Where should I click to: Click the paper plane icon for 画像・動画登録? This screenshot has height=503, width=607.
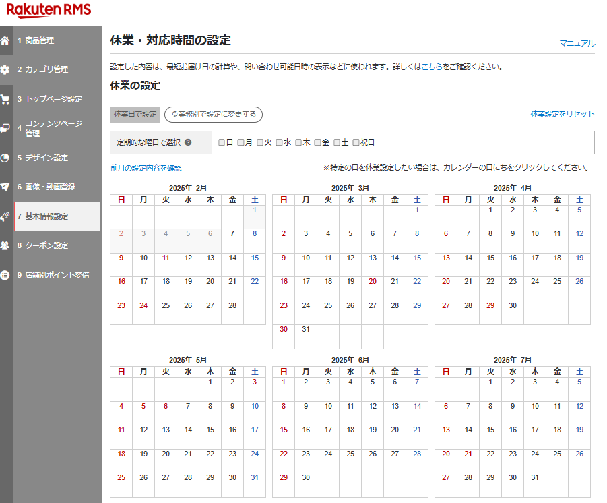click(5, 187)
